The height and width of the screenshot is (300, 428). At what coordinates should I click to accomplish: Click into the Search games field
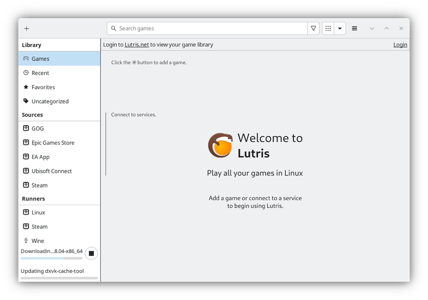207,28
